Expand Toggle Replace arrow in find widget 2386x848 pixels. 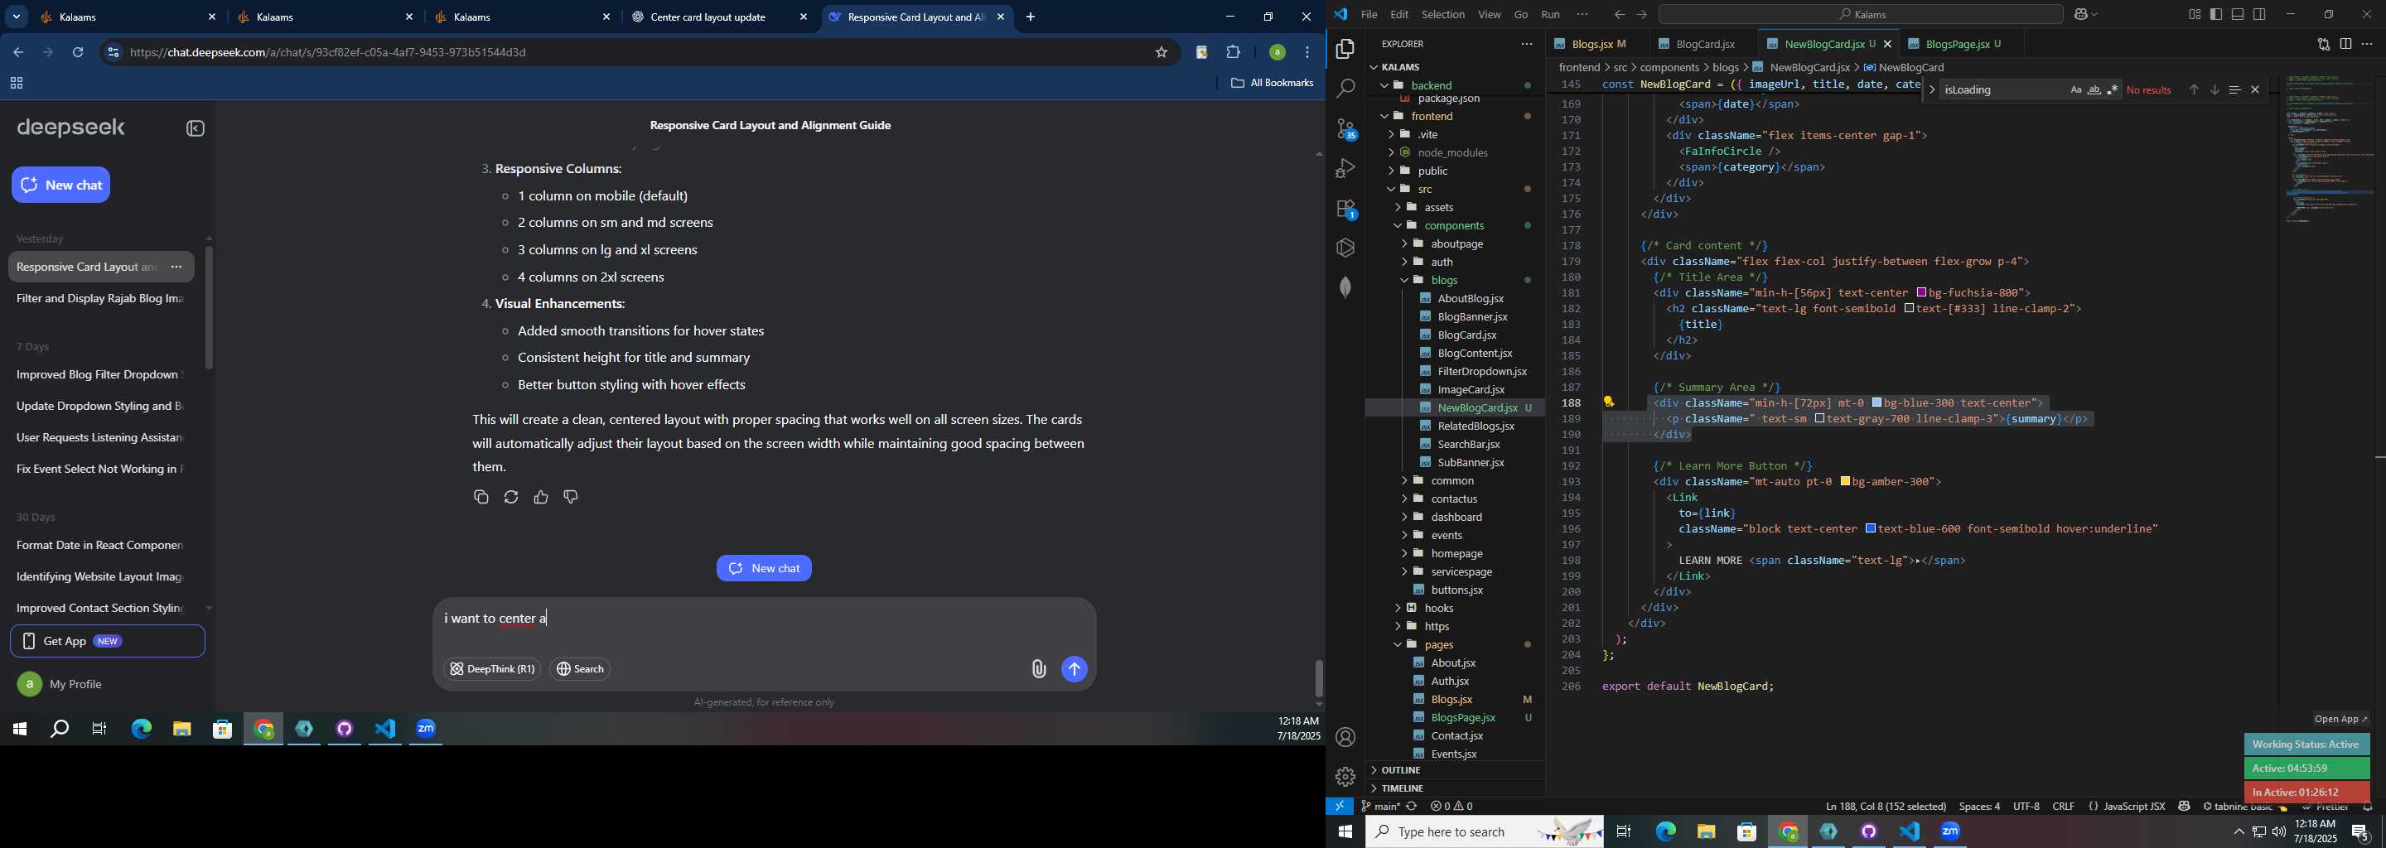click(x=1932, y=89)
